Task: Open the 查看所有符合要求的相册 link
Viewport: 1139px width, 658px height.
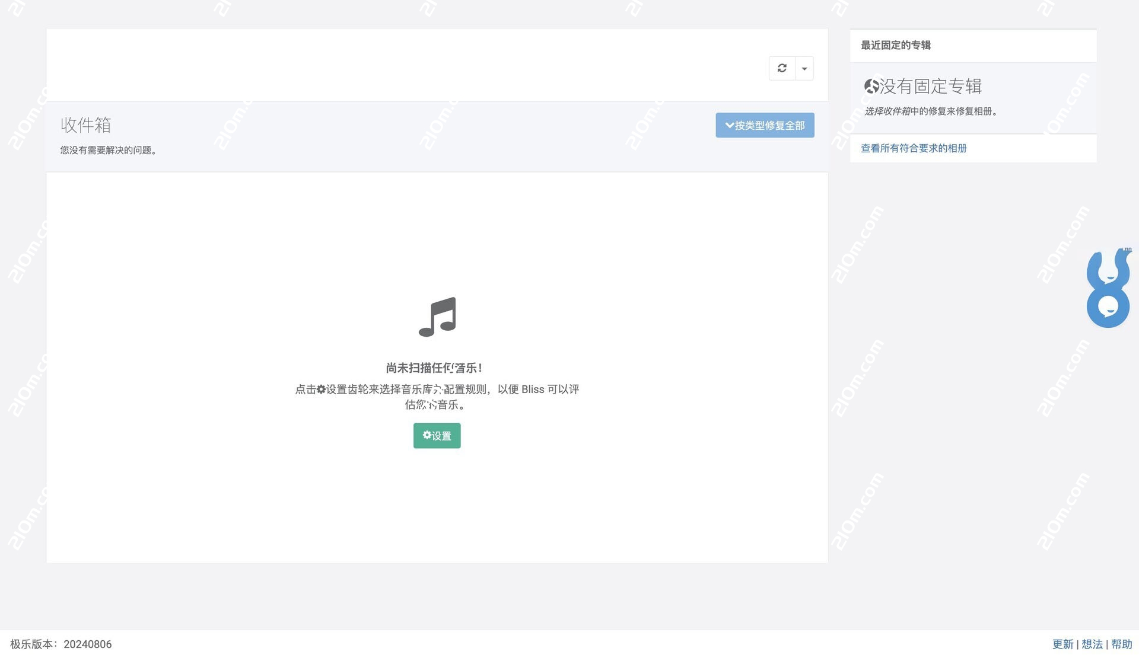Action: coord(914,148)
